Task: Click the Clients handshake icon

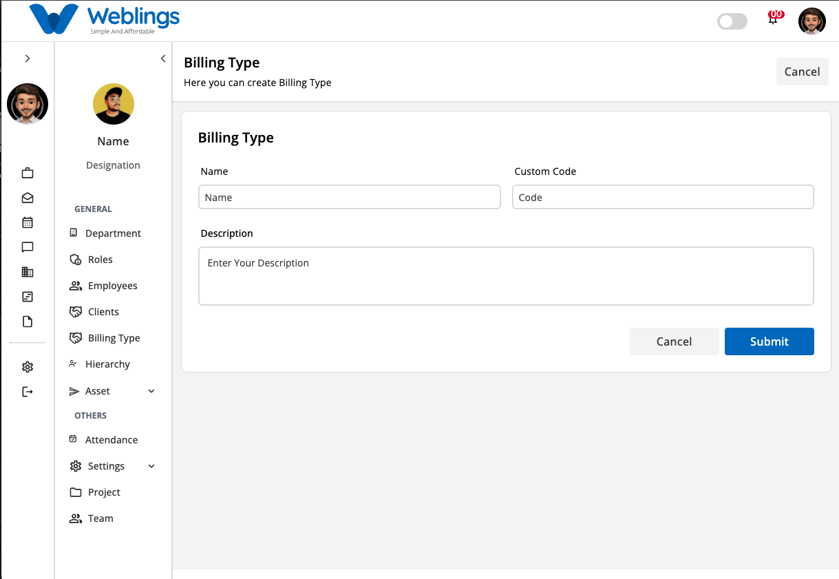Action: point(76,312)
